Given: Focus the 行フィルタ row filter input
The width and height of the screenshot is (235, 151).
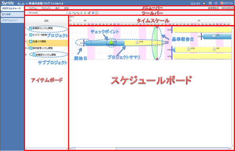Looking at the screenshot, I should click(x=52, y=13).
